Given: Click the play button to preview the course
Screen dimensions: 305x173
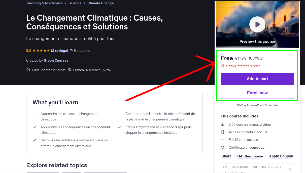Looking at the screenshot, I should (257, 24).
